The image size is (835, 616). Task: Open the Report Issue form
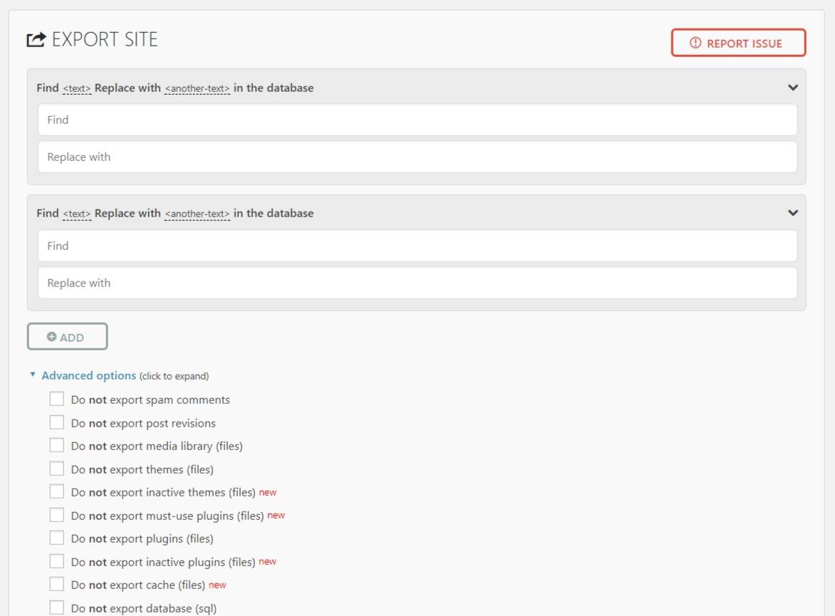coord(738,43)
